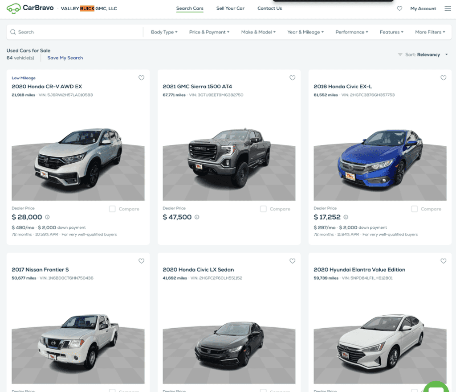456x392 pixels.
Task: Open 2021 GMC Sierra 1500 AT4 title
Action: (197, 87)
